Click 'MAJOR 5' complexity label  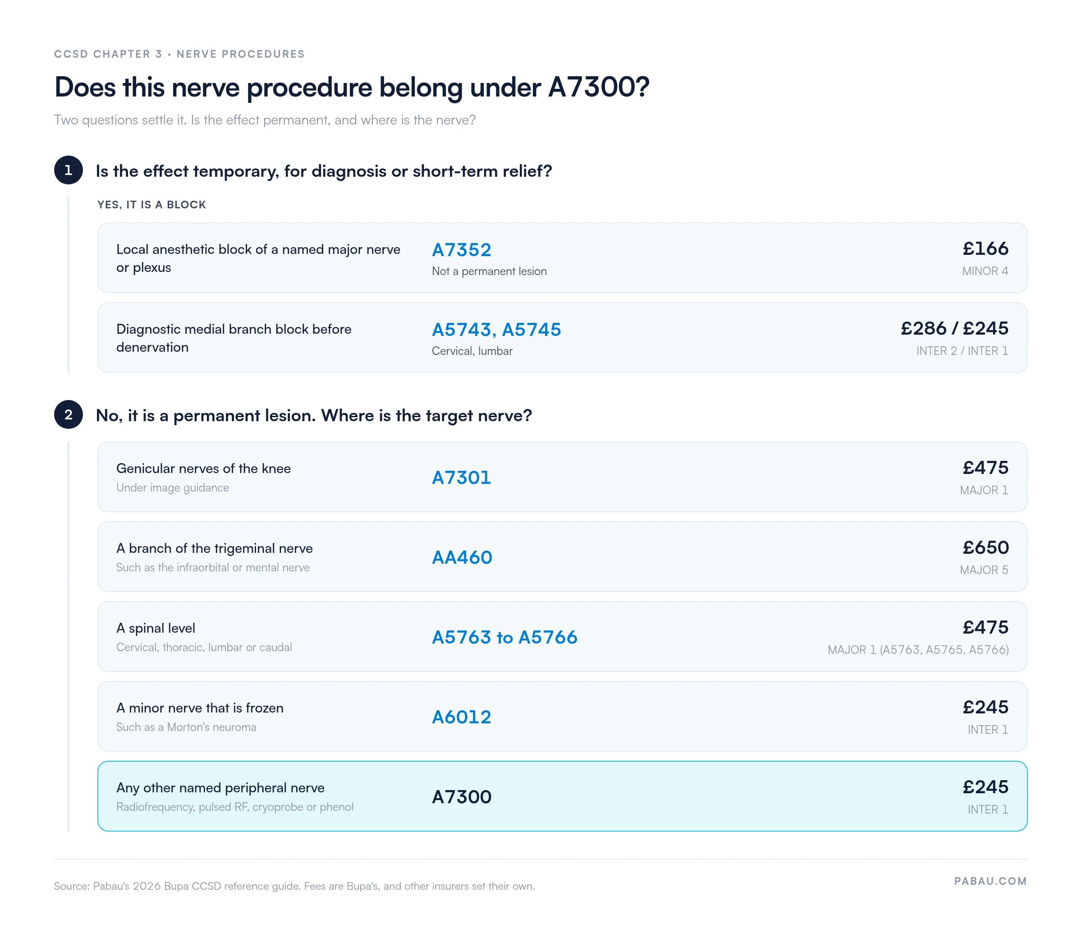tap(984, 570)
